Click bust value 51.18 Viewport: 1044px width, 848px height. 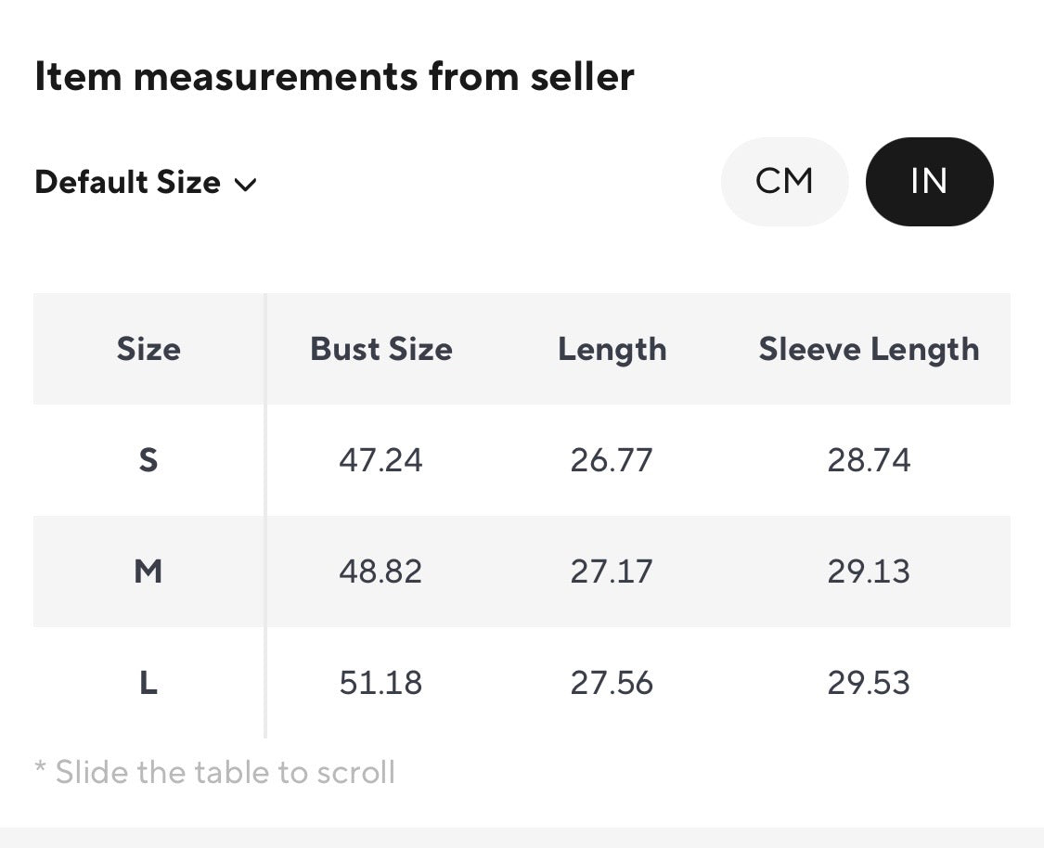[x=380, y=682]
